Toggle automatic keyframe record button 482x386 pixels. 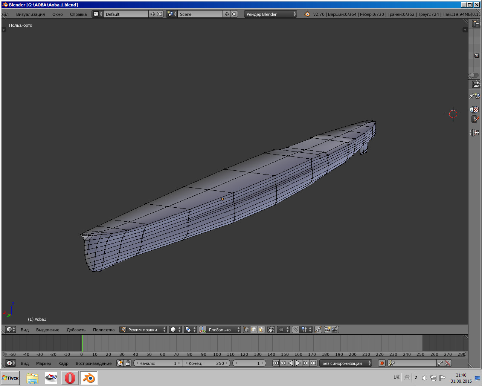pos(381,363)
